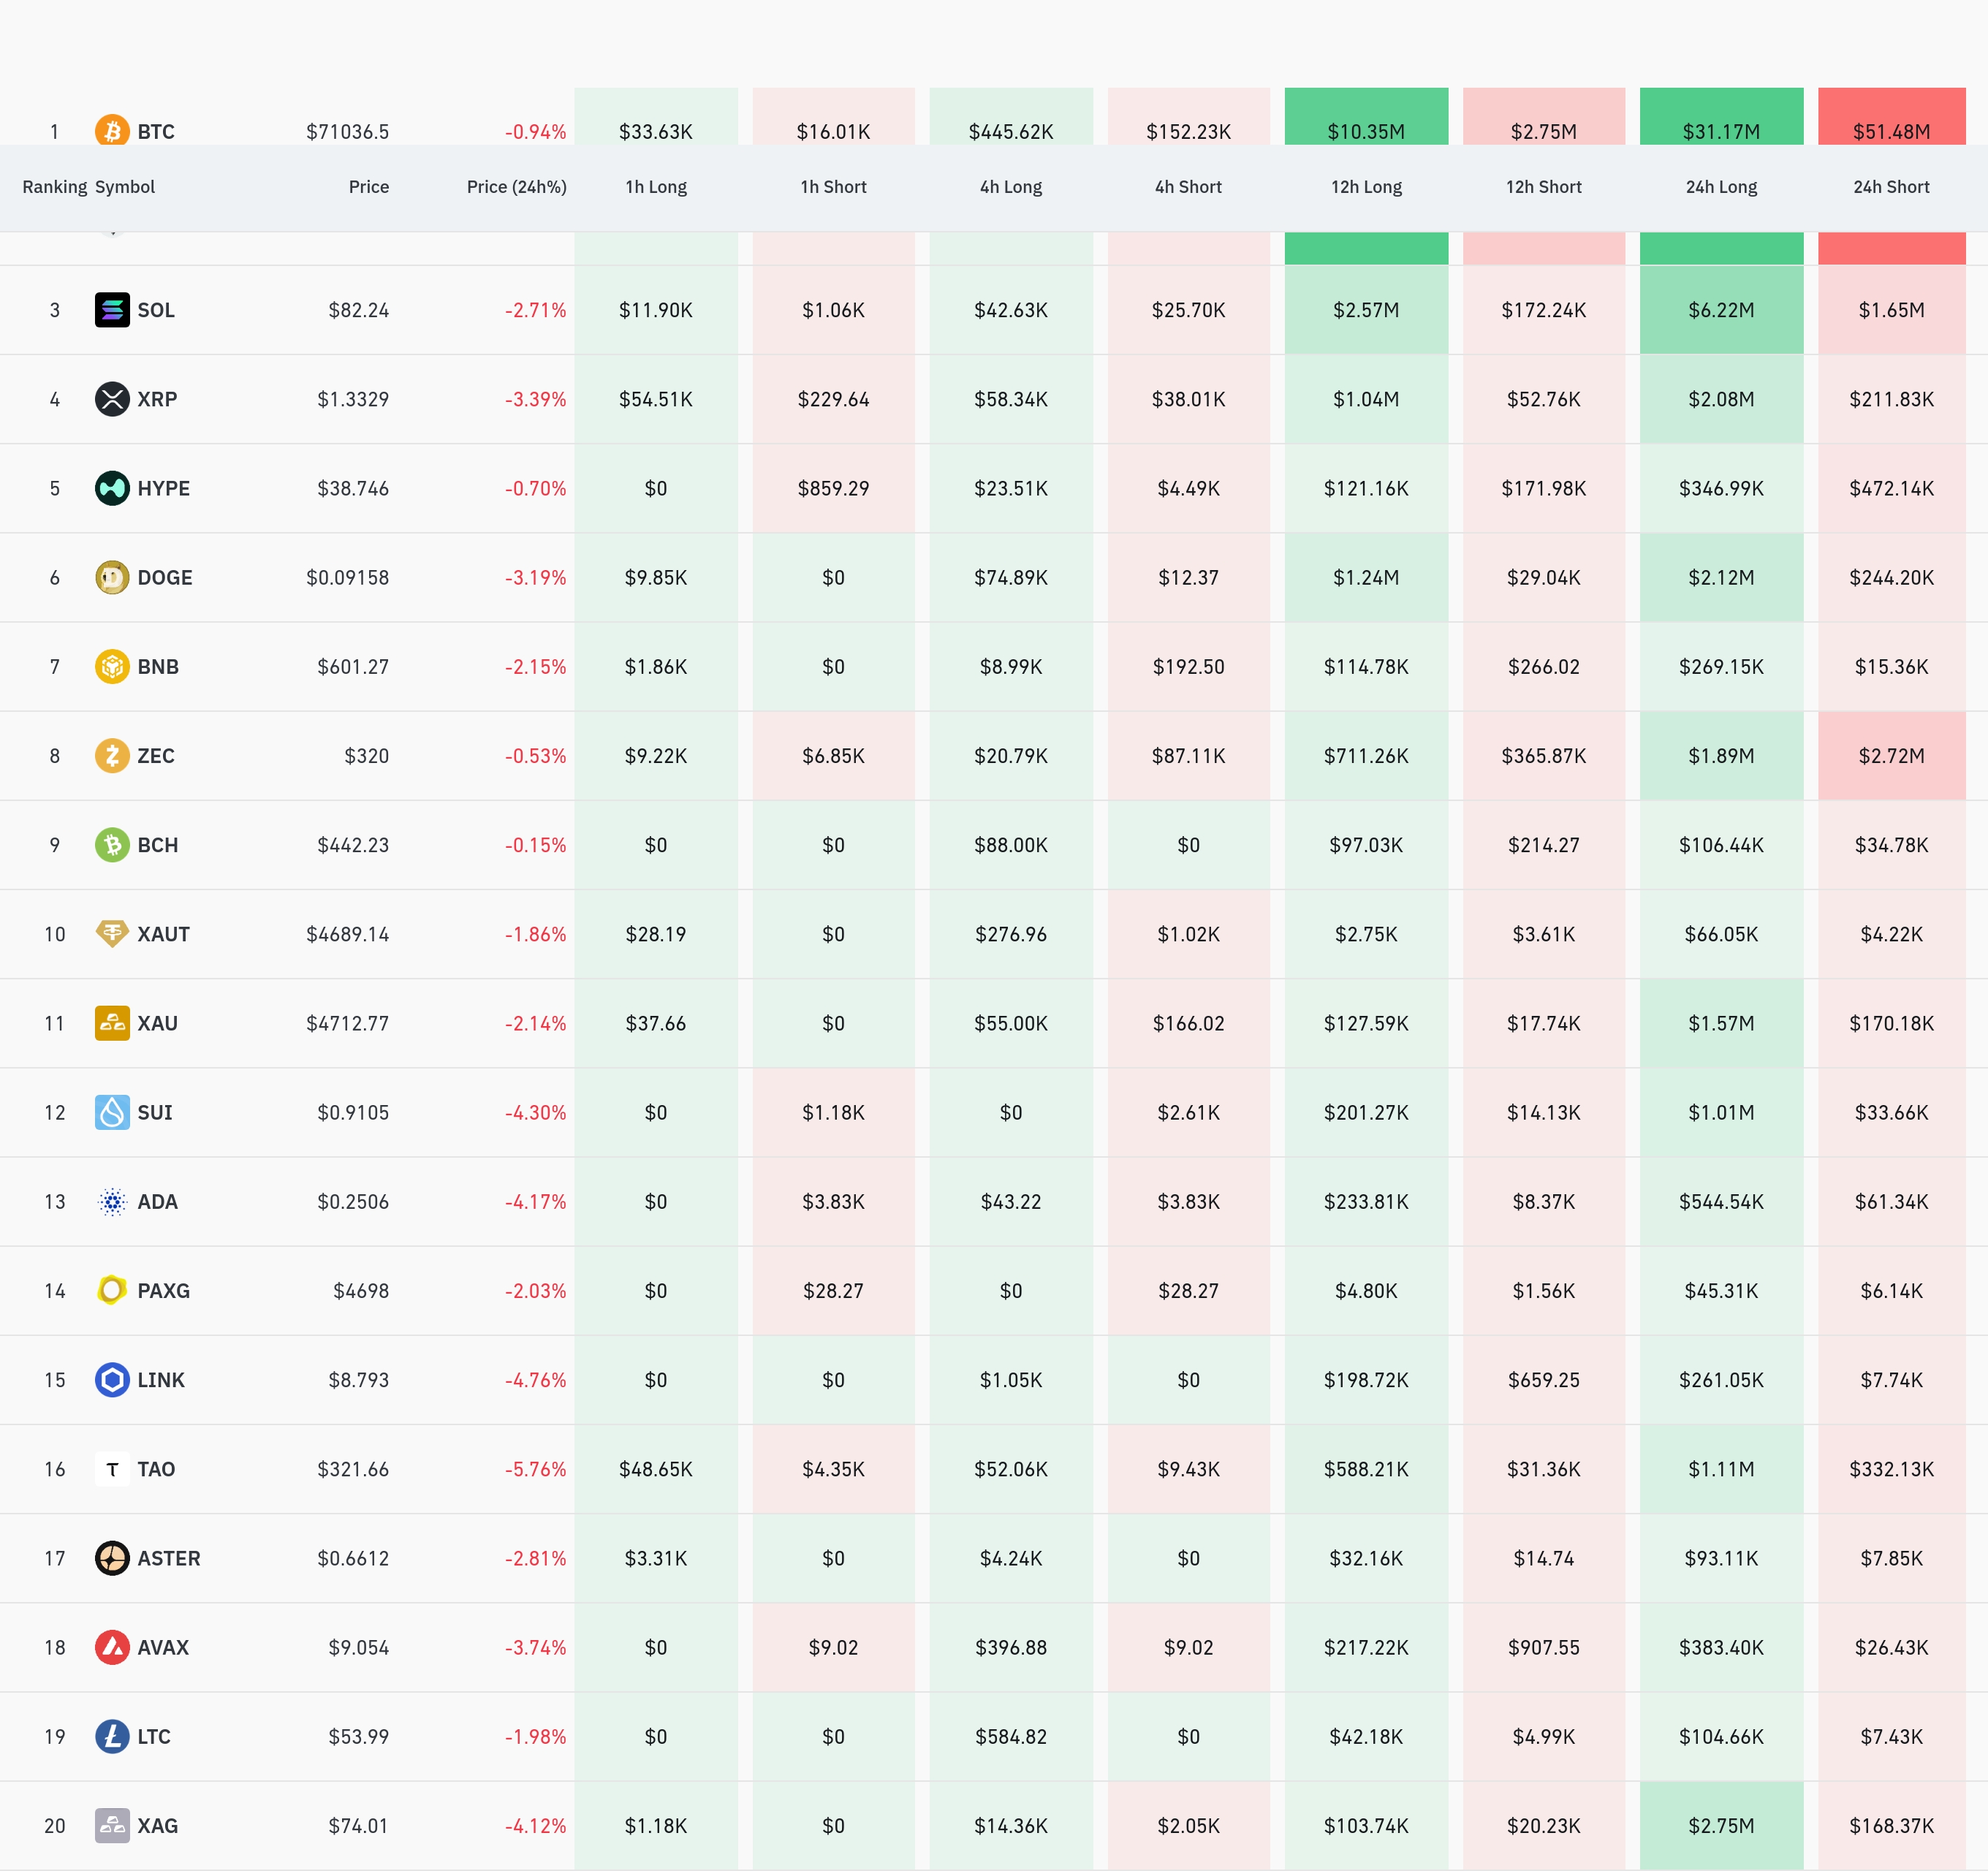Sort table by Price (24h%) header
The width and height of the screenshot is (1988, 1871).
click(516, 187)
